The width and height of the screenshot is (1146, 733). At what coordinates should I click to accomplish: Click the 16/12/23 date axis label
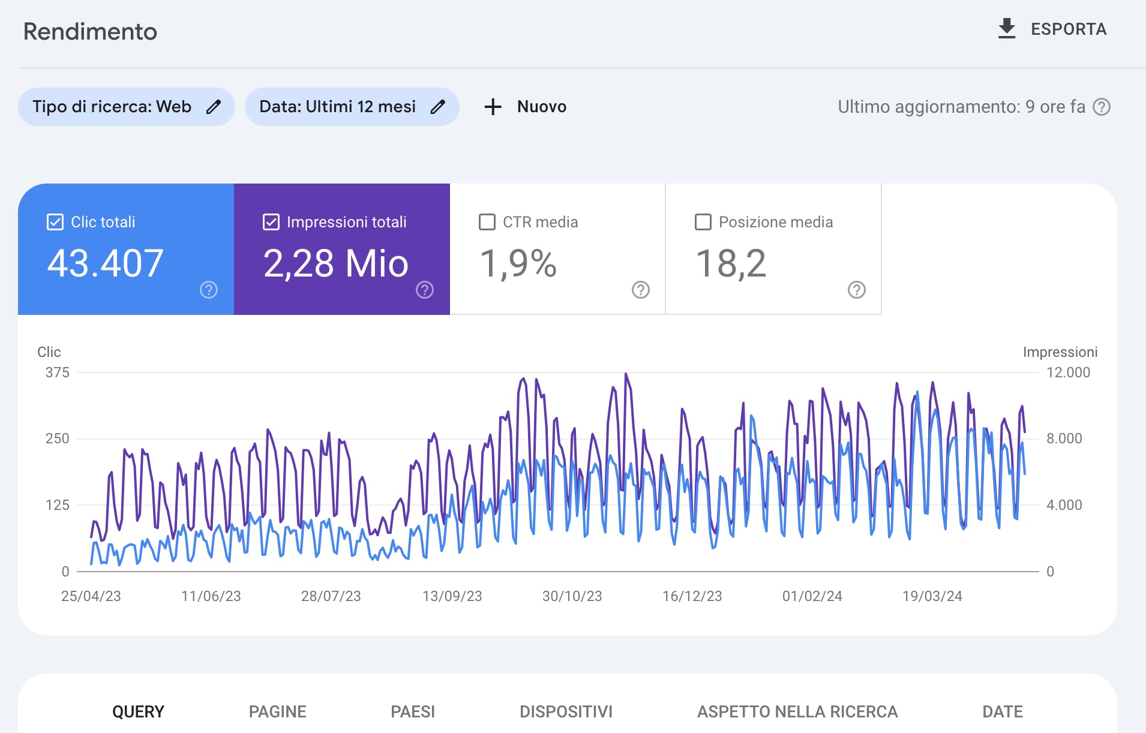point(692,596)
